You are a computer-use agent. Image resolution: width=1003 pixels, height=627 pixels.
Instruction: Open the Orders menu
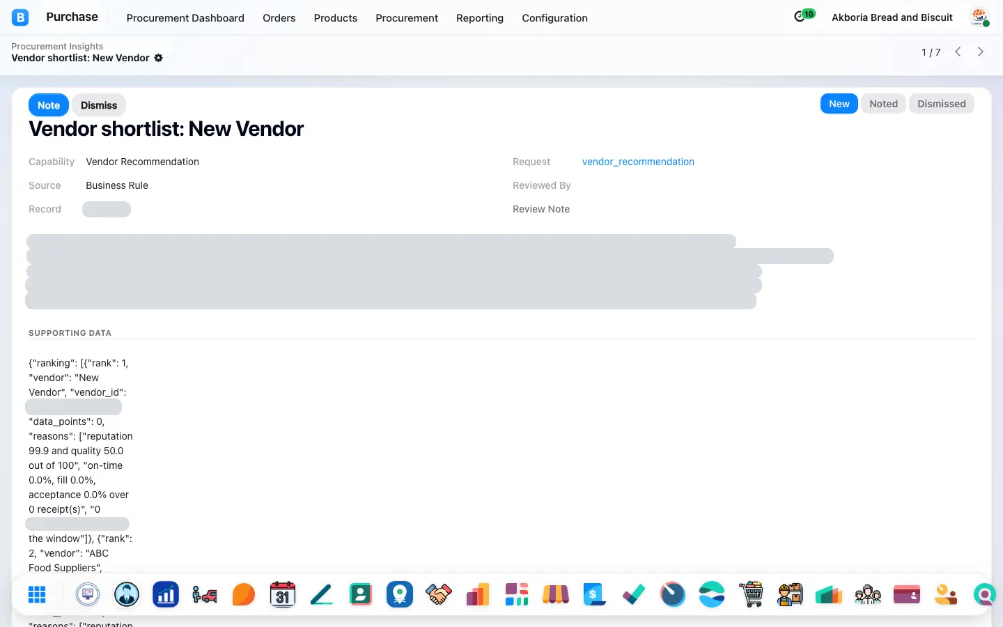click(279, 18)
